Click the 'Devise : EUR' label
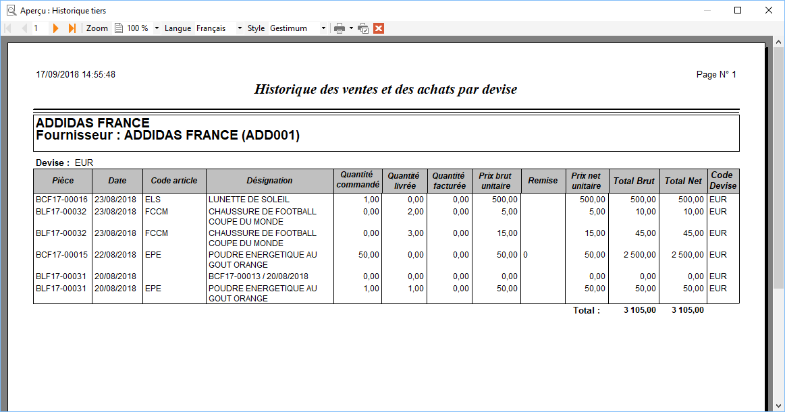 [65, 163]
